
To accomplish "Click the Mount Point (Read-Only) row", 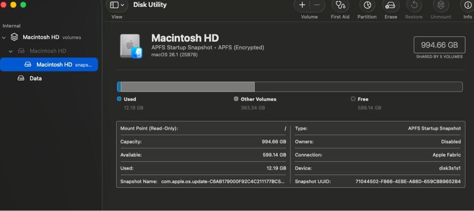I will (203, 128).
